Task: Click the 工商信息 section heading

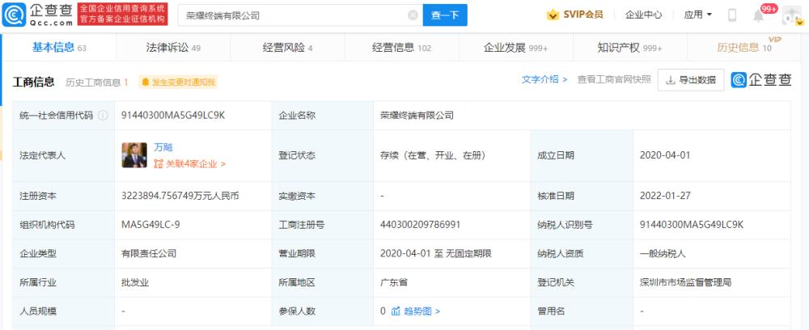Action: (33, 82)
